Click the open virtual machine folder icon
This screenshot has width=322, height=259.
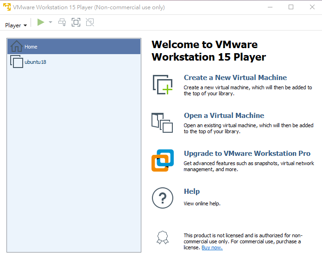pyautogui.click(x=162, y=123)
